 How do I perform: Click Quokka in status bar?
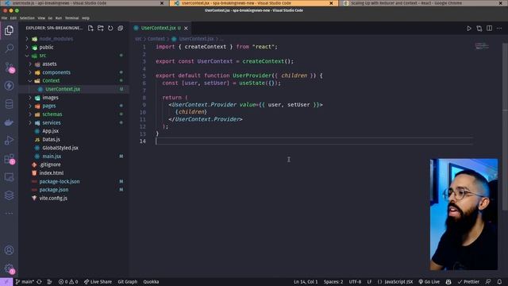tap(151, 282)
